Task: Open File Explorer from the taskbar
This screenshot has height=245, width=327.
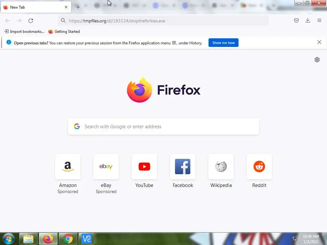Action: click(x=28, y=239)
